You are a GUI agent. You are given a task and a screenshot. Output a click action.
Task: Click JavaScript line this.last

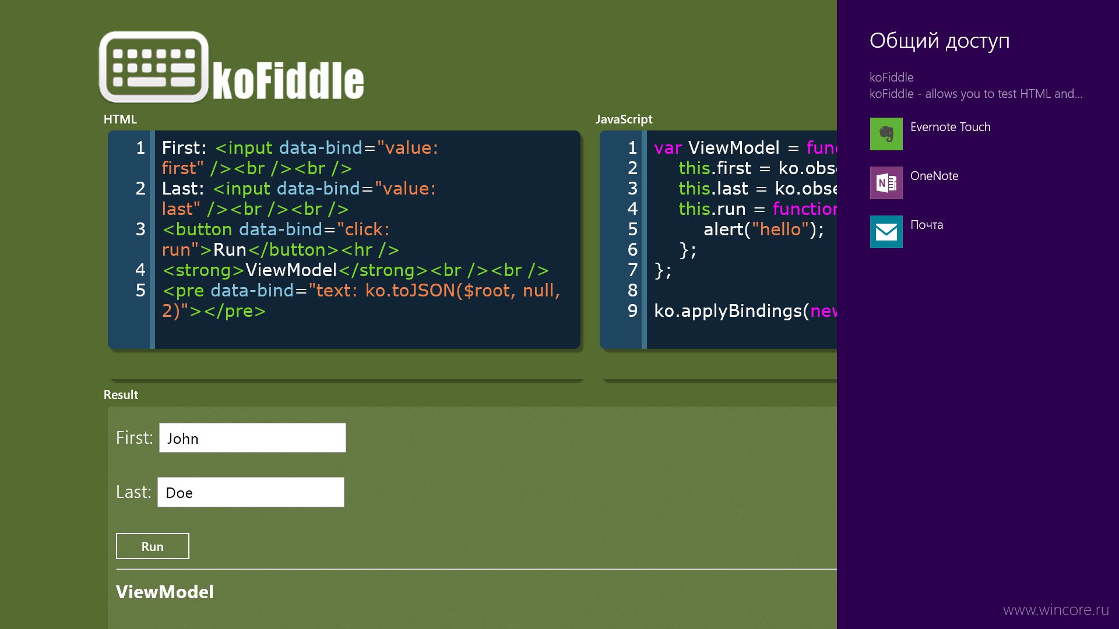(758, 189)
